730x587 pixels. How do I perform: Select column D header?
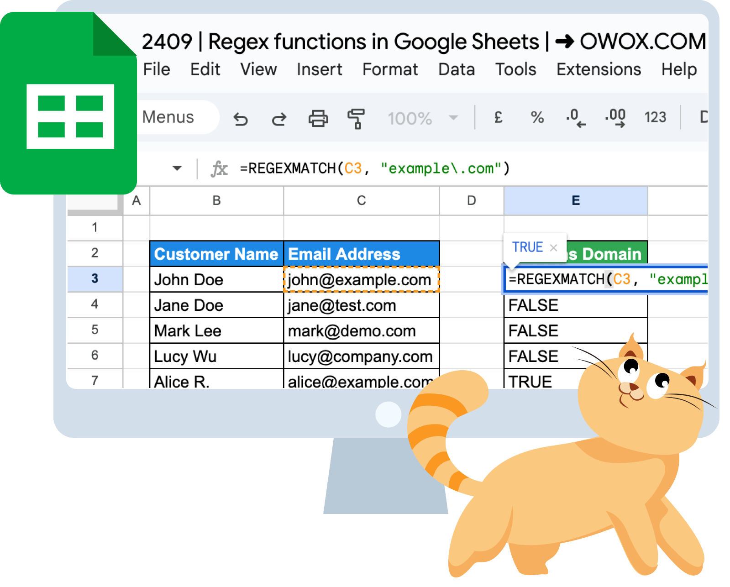click(x=472, y=200)
